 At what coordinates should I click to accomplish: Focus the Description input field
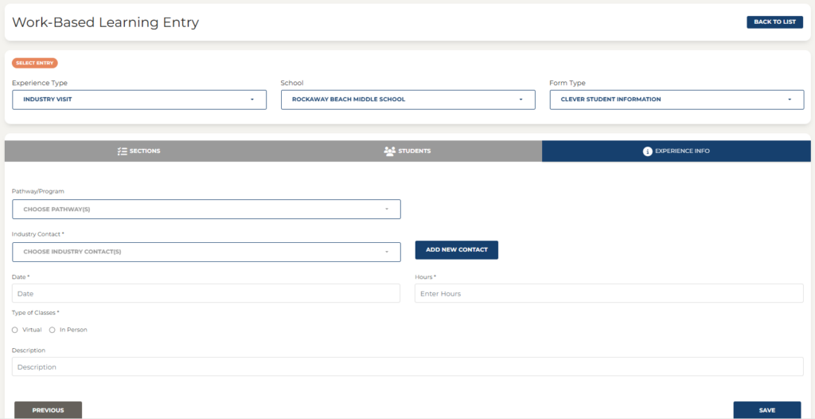click(407, 367)
